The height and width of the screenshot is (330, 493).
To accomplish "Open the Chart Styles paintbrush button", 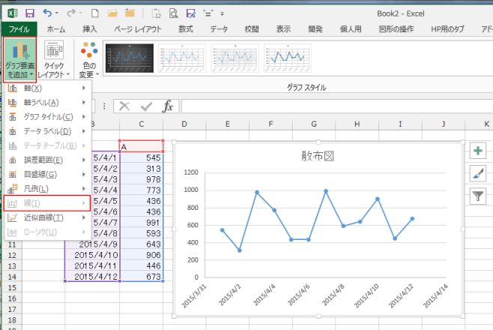I will (477, 173).
